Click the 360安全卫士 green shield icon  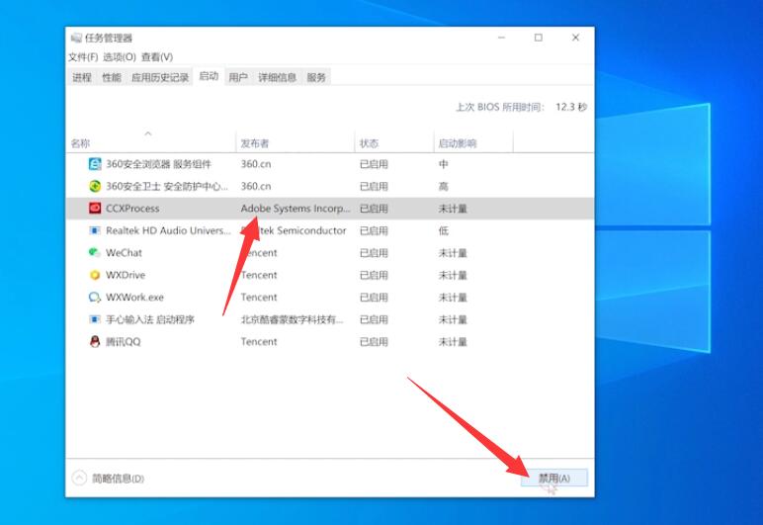[95, 186]
